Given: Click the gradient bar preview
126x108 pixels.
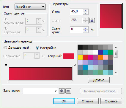Looking at the screenshot, I should click(x=40, y=73).
